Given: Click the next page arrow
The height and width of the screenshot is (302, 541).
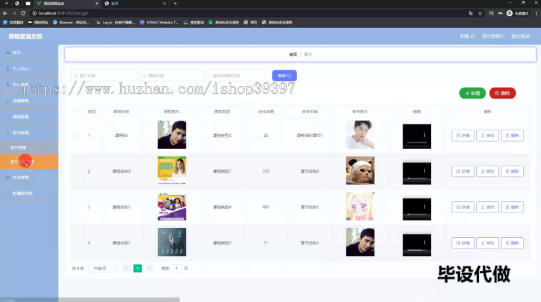Looking at the screenshot, I should coord(149,268).
